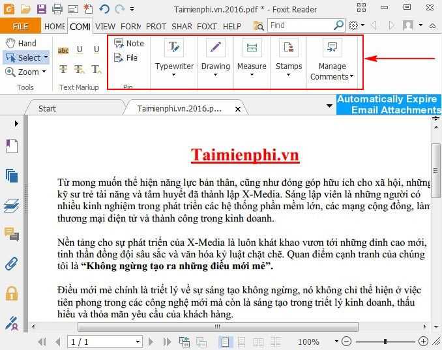The width and height of the screenshot is (442, 350).
Task: Enable single page view mode
Action: [225, 342]
